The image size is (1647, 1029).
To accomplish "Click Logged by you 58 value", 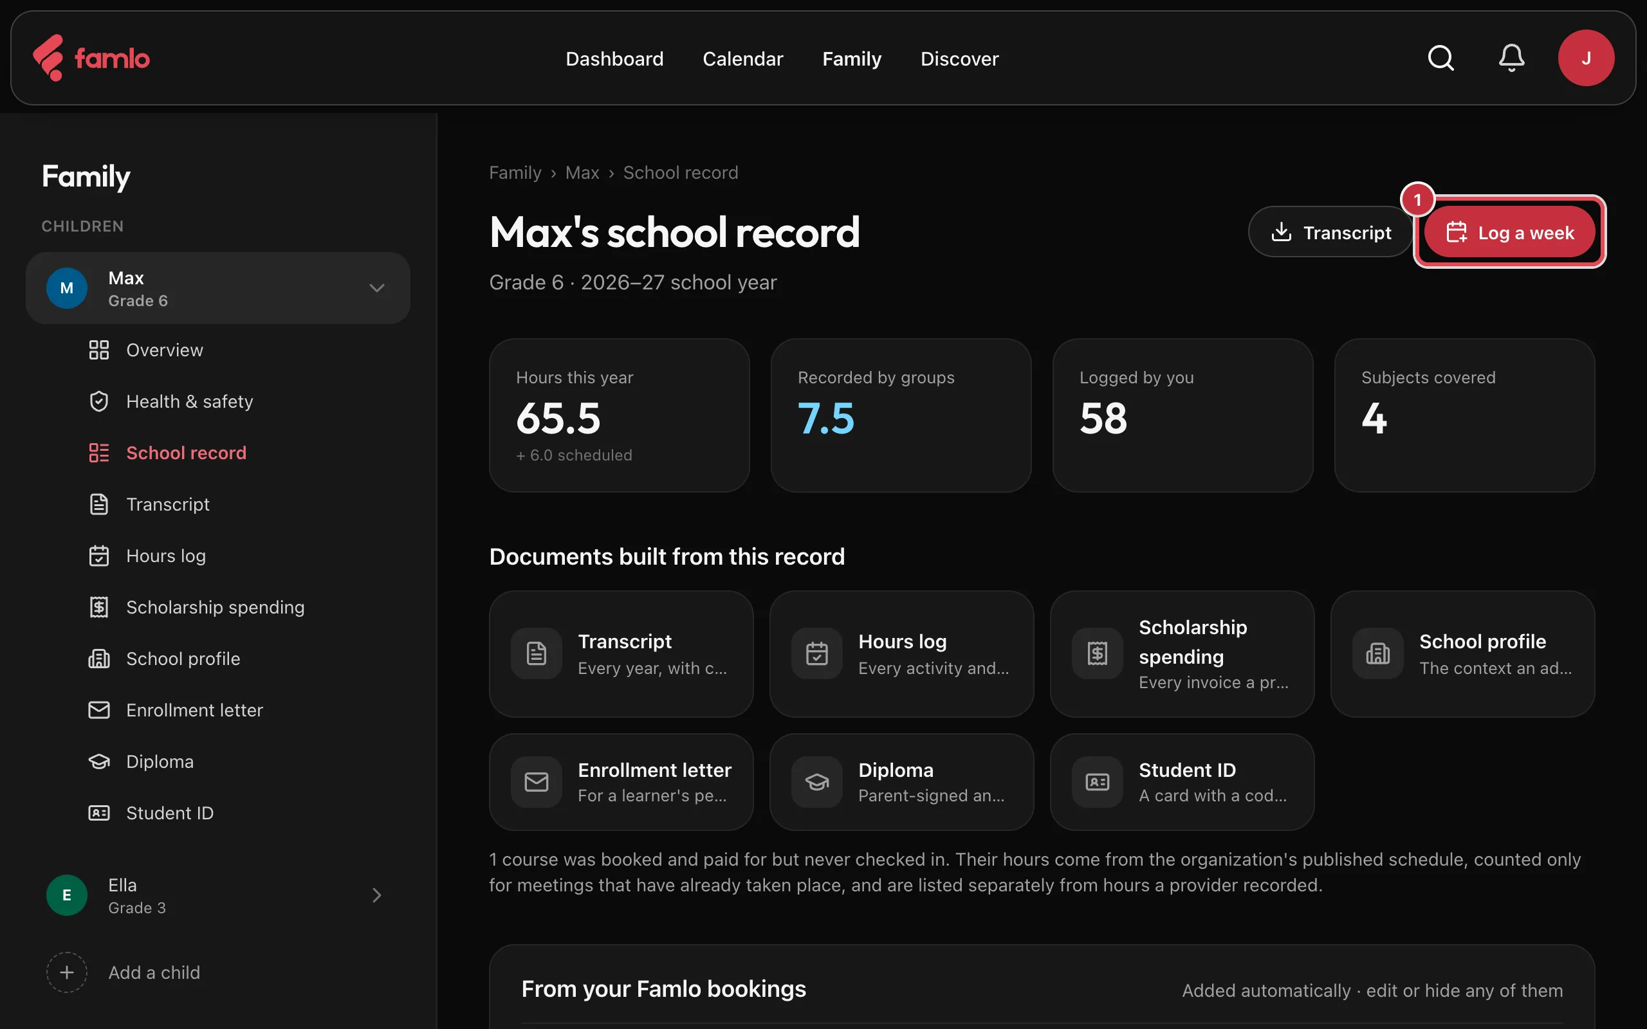I will [x=1103, y=417].
